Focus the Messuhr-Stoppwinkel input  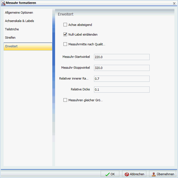(122, 68)
